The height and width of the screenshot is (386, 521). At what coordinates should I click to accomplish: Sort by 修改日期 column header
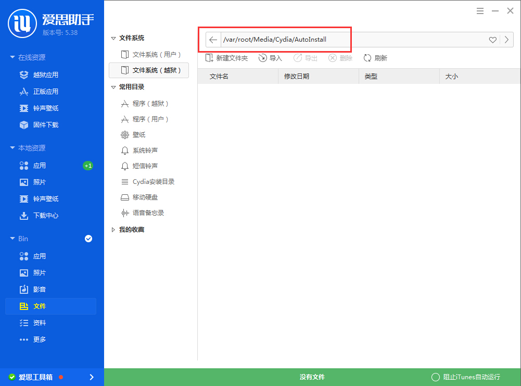pyautogui.click(x=297, y=77)
